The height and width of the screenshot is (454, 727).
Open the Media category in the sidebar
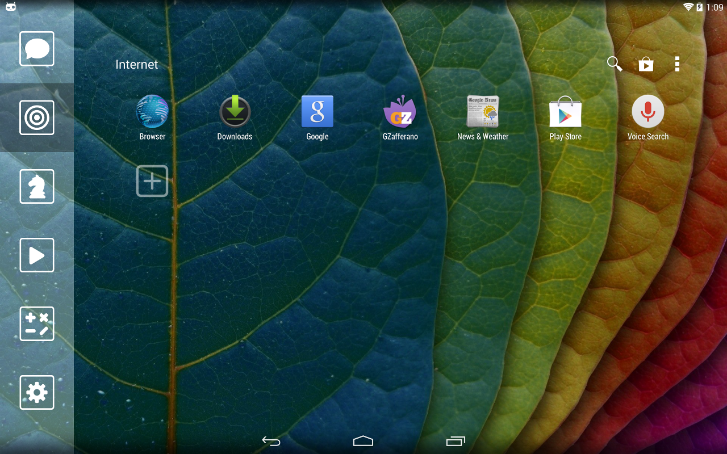[36, 255]
